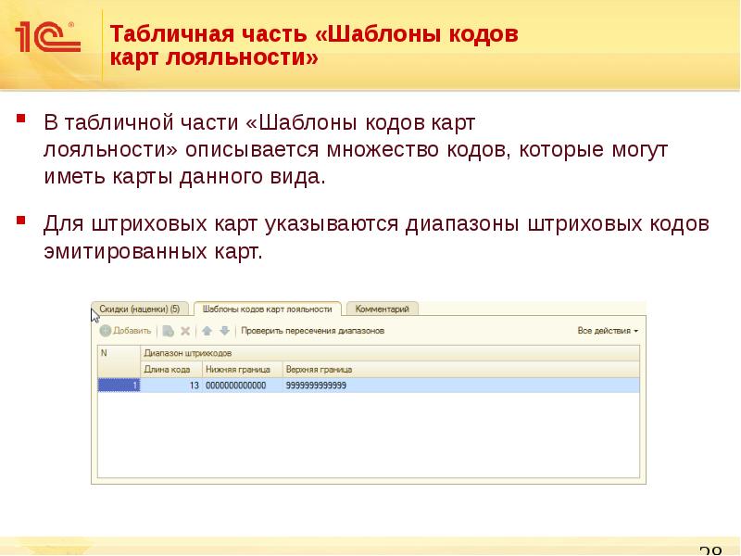741x556 pixels.
Task: Select the 'Шаблоны кодов карт лояльности' tab
Action: click(267, 309)
